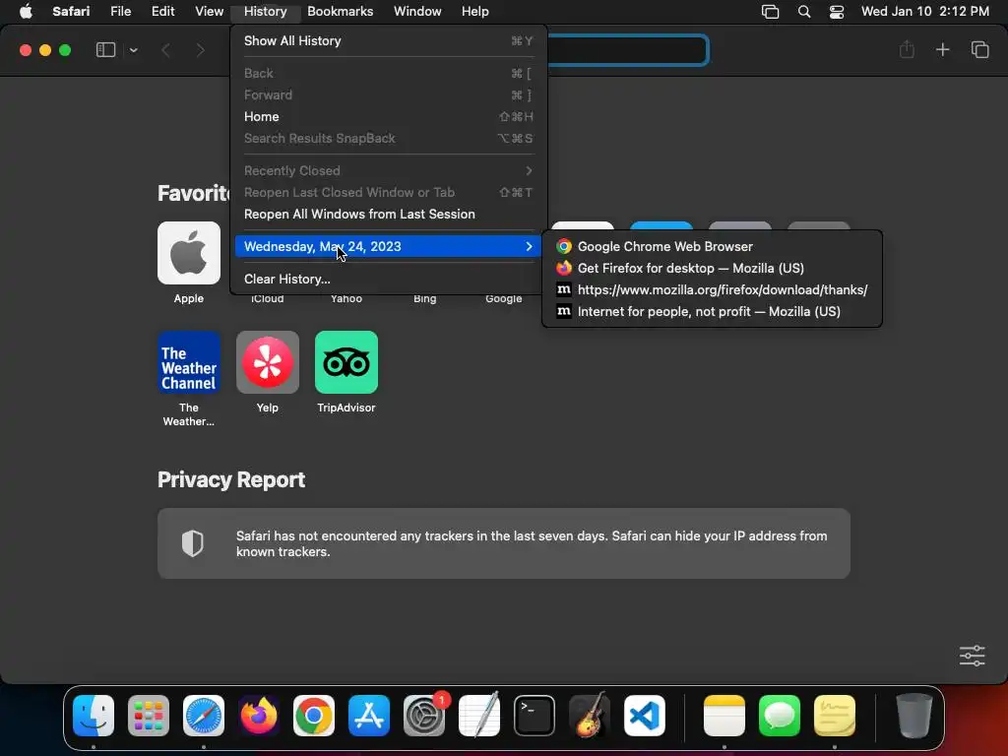Screen dimensions: 1008x756
Task: Open The Weather Channel favorite
Action: (x=188, y=362)
